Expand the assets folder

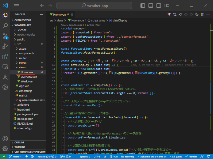(28, 49)
